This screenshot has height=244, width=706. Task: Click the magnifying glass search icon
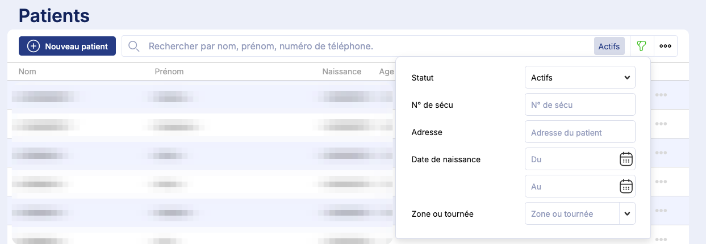click(x=134, y=46)
